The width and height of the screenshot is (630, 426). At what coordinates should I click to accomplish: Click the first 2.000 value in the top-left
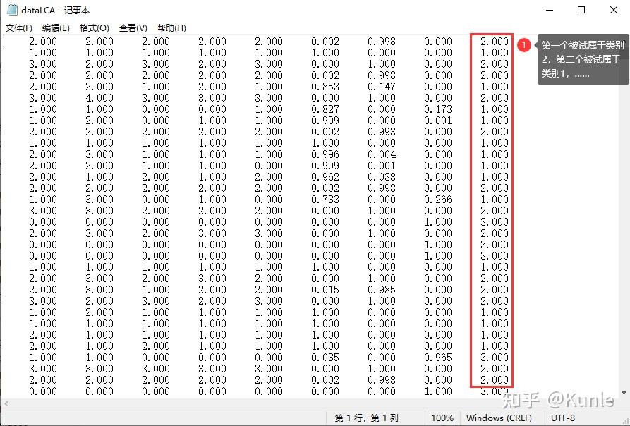tap(42, 42)
